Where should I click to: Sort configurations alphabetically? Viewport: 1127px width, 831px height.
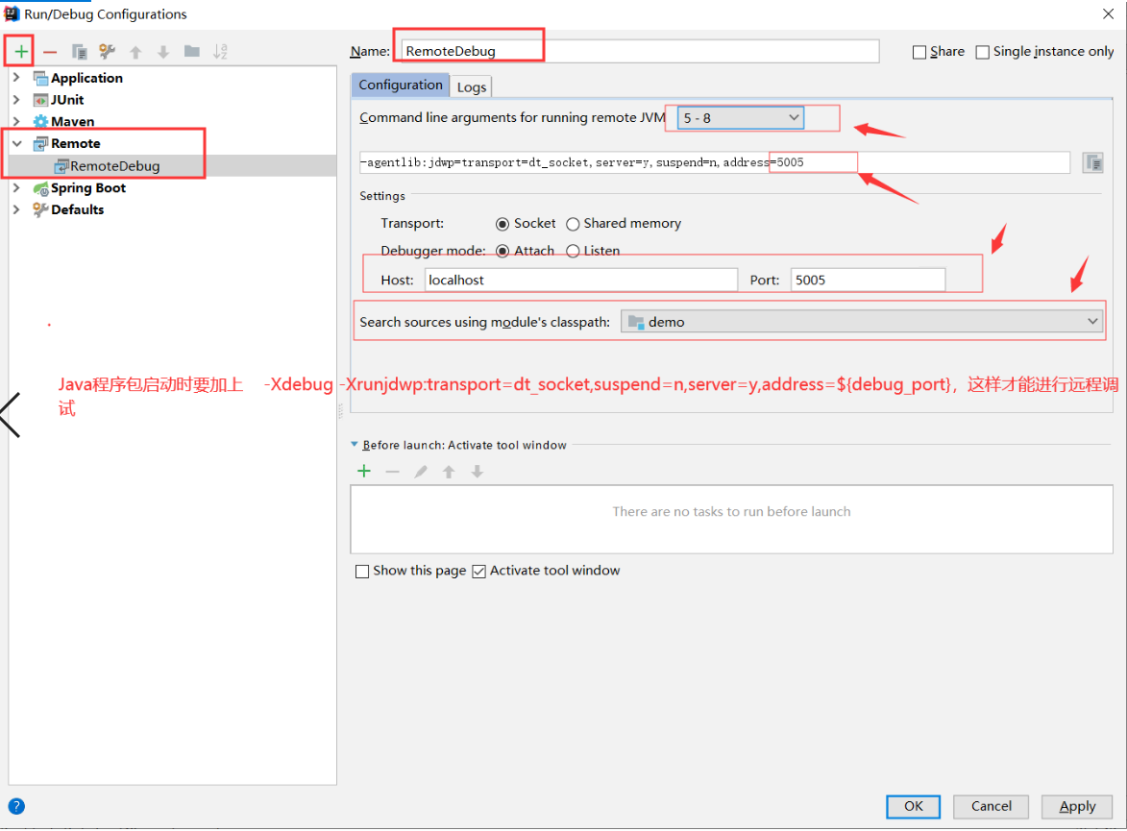(x=220, y=52)
